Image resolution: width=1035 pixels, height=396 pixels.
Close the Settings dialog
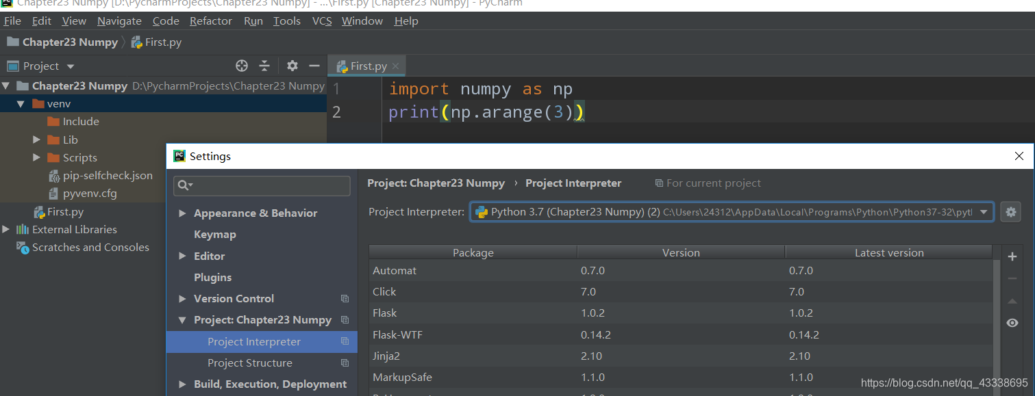(1019, 157)
